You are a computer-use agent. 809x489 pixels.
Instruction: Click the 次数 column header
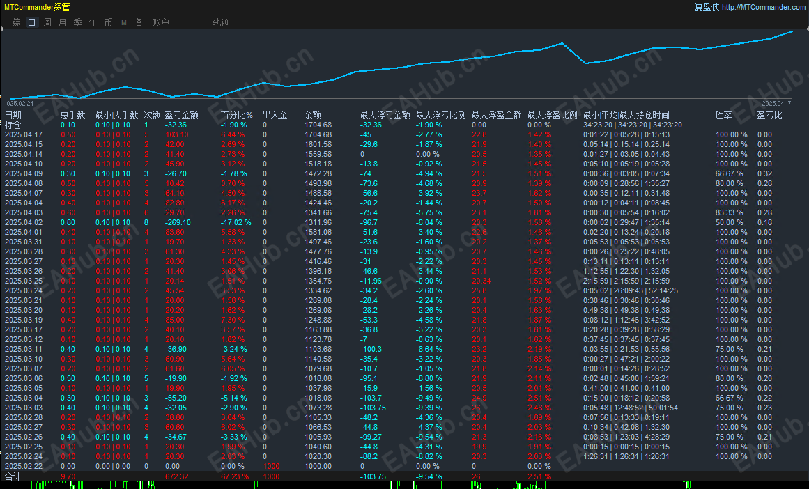pyautogui.click(x=152, y=115)
